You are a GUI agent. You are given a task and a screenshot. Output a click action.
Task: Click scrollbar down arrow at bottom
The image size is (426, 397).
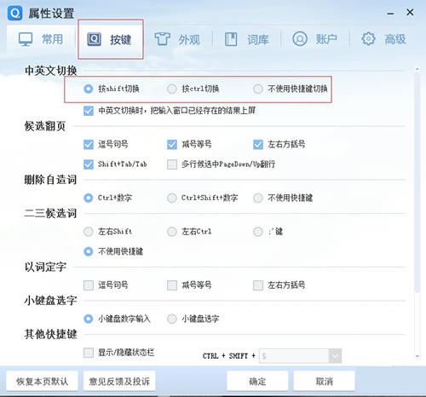point(417,356)
